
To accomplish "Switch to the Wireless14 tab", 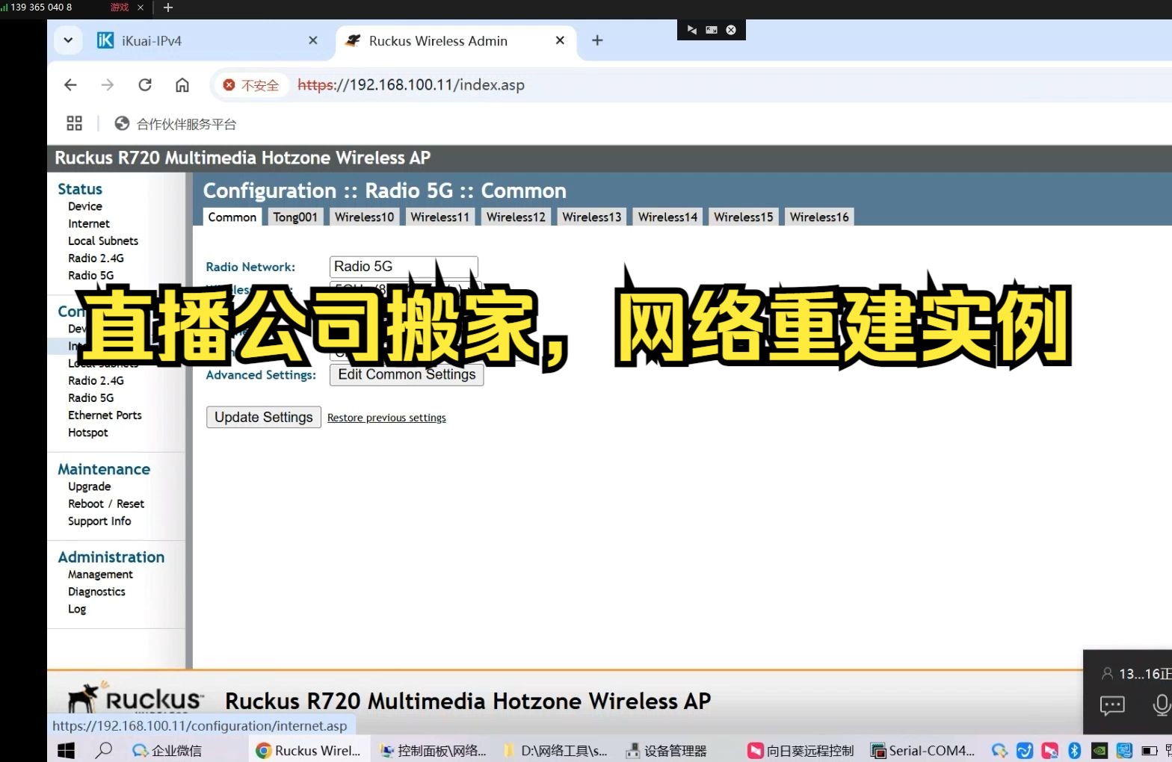I will (x=667, y=217).
